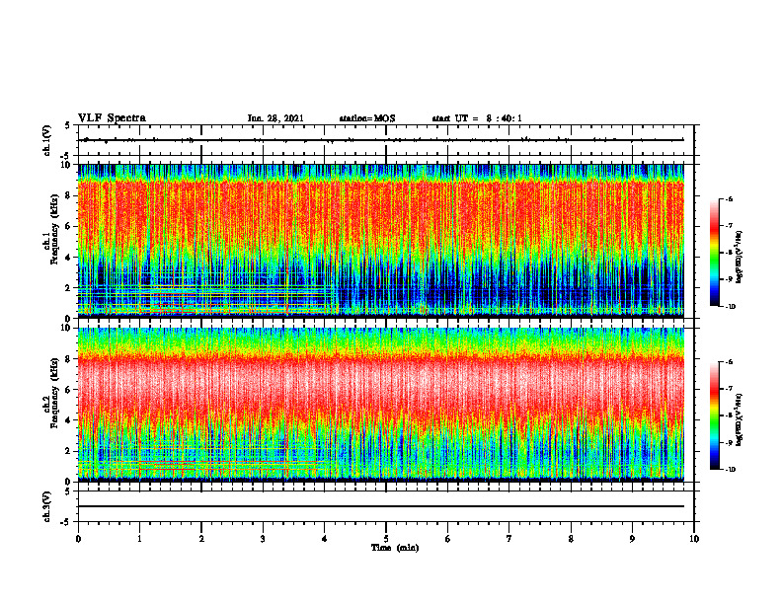Click the "Time (min)" x-axis label
Image resolution: width=782 pixels, height=604 pixels.
(395, 548)
